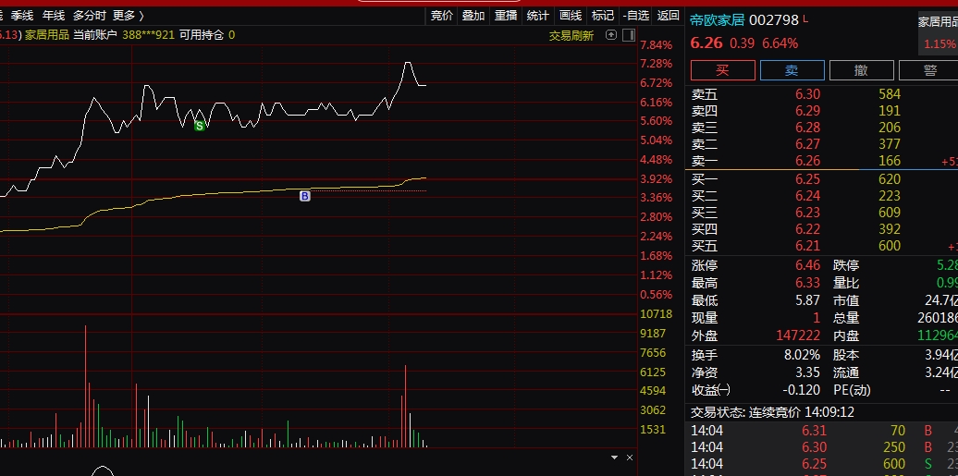958x476 pixels.
Task: Click 买一 volume 620
Action: [889, 179]
